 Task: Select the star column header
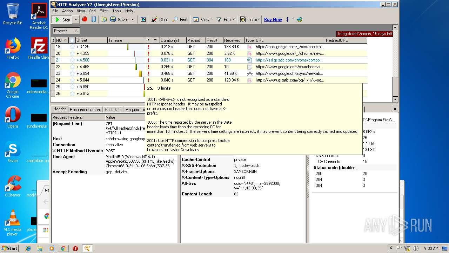click(72, 40)
